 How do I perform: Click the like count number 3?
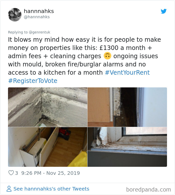(x=16, y=173)
